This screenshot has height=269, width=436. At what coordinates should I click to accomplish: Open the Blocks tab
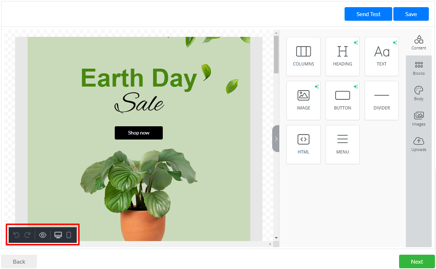418,68
